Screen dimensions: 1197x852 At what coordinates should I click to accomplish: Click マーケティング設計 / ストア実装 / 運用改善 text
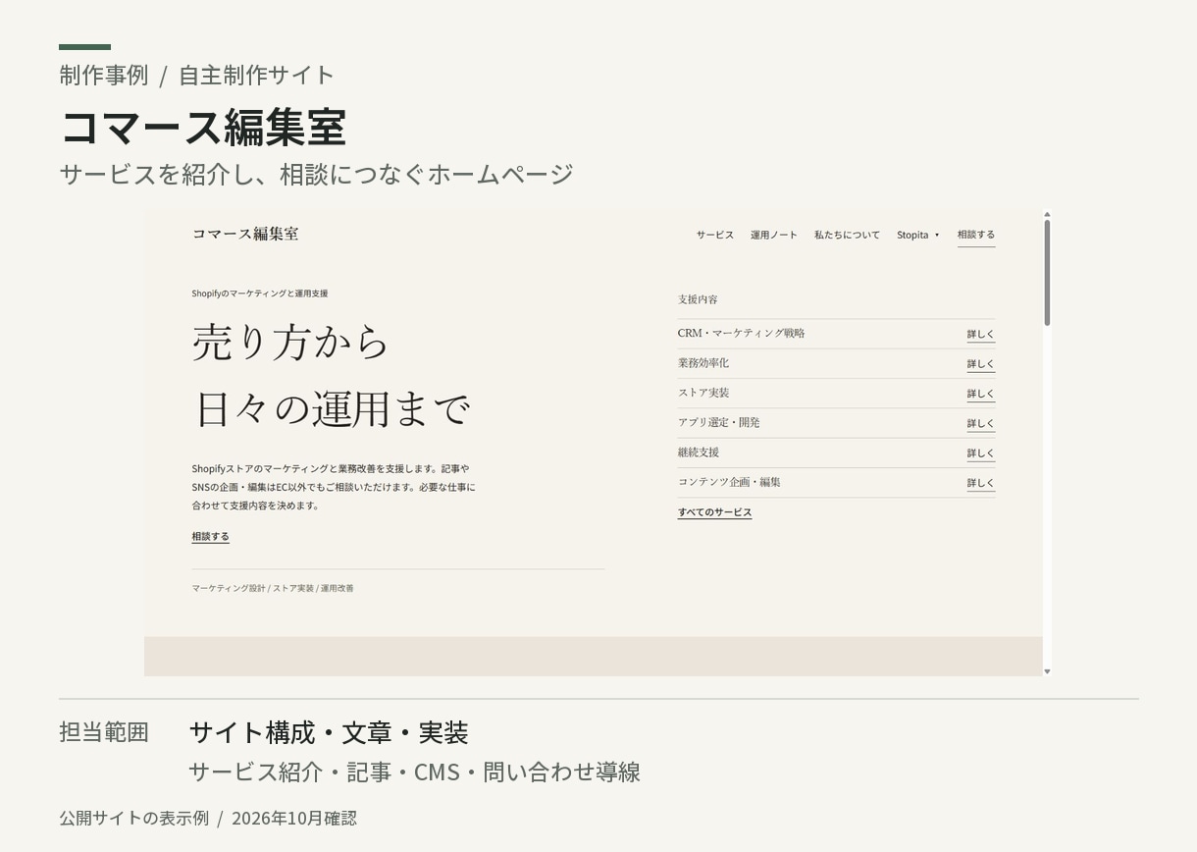click(273, 588)
